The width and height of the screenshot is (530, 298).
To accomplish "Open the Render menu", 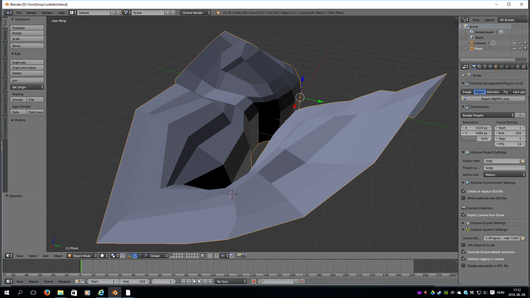I will [32, 13].
